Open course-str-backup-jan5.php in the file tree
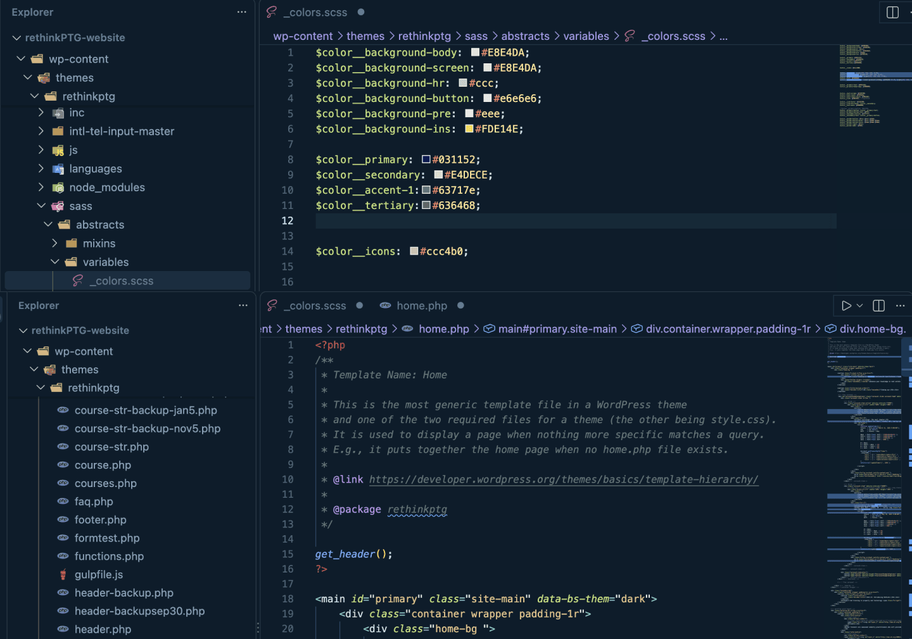912x639 pixels. 146,410
